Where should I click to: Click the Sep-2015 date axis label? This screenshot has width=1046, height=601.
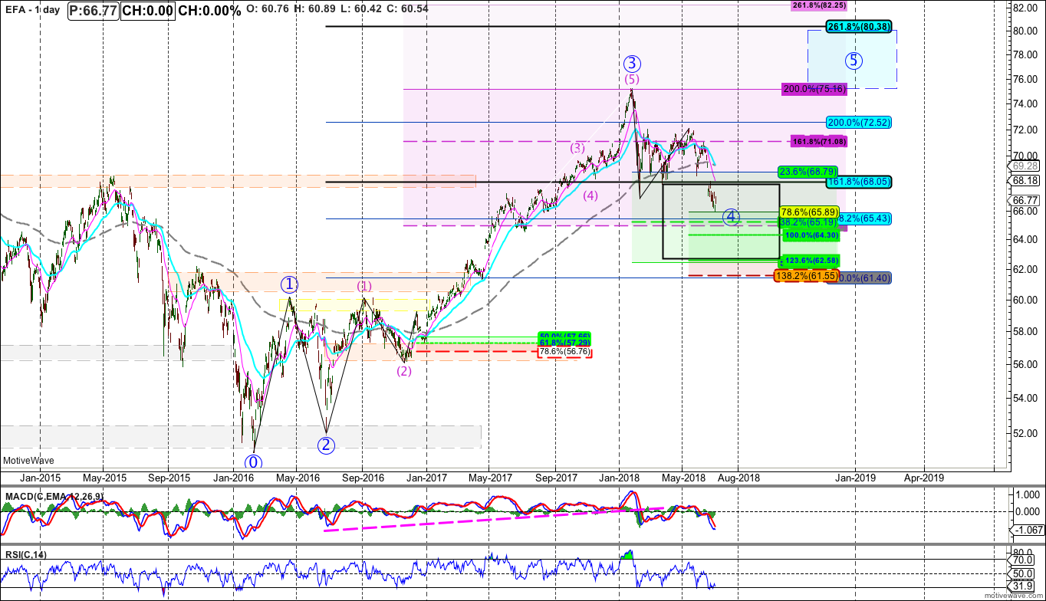(x=169, y=477)
